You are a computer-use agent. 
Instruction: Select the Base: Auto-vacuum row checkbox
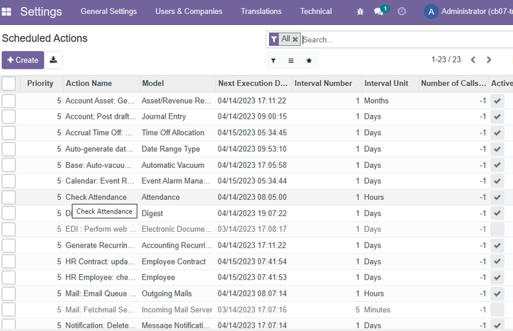pyautogui.click(x=9, y=165)
